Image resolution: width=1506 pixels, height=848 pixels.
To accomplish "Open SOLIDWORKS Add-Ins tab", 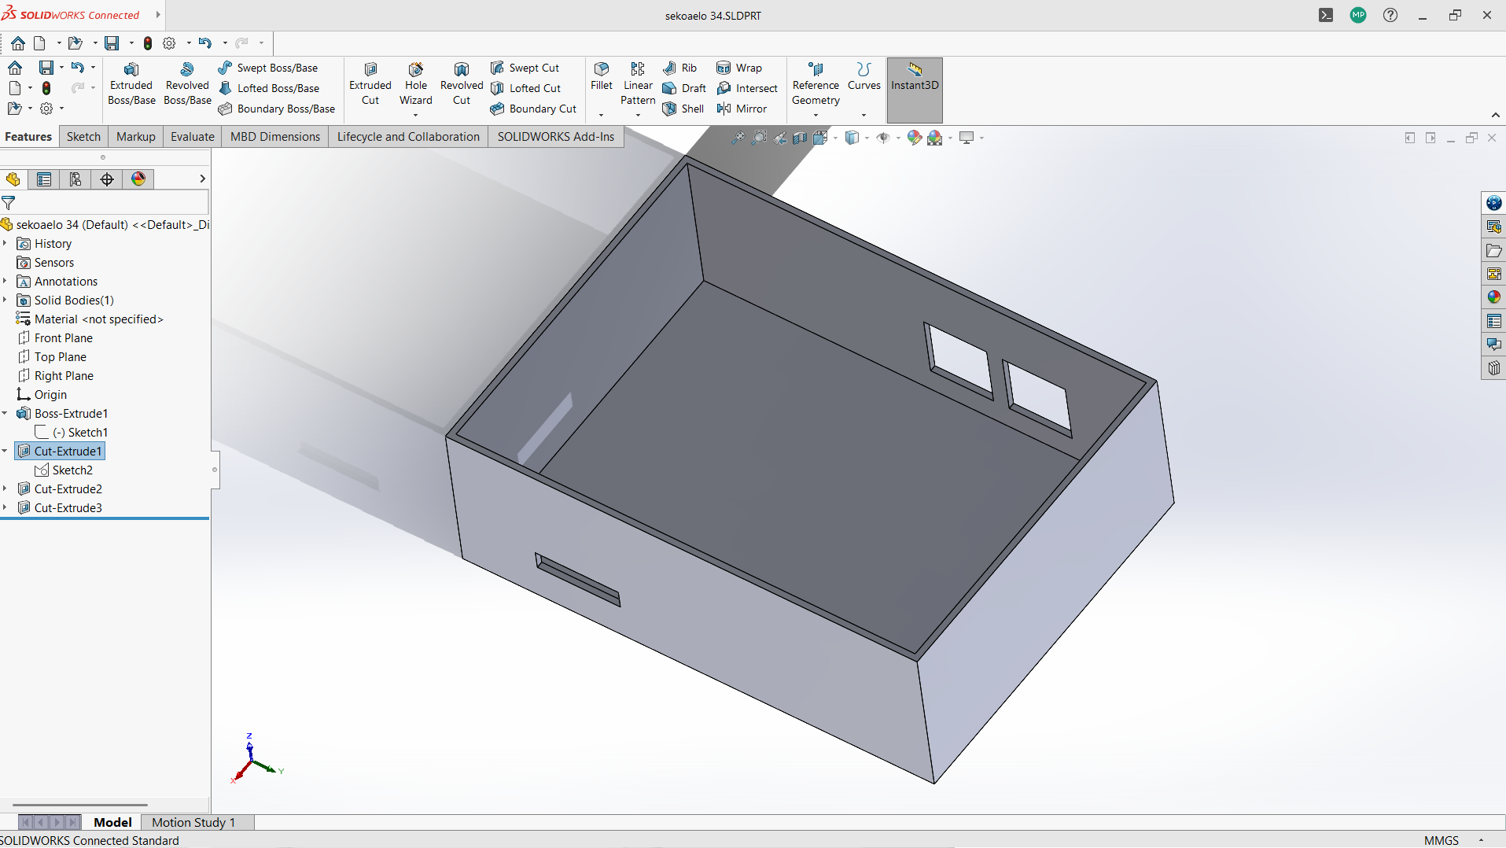I will 556,137.
